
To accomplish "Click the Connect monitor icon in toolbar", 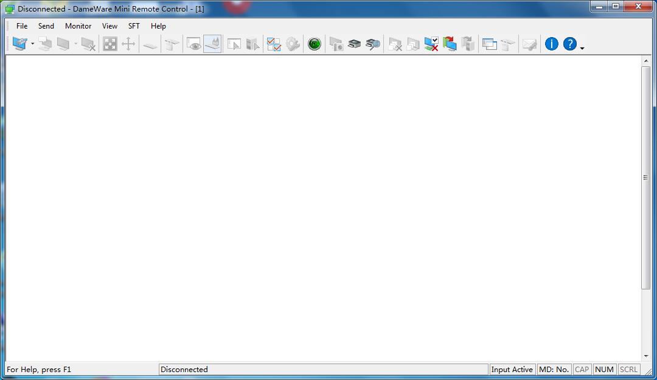I will pos(19,44).
